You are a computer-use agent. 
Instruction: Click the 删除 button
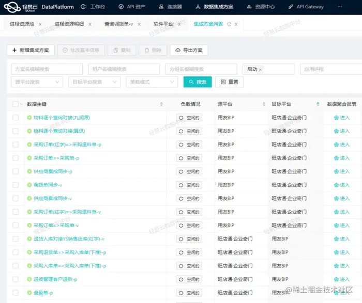click(153, 50)
